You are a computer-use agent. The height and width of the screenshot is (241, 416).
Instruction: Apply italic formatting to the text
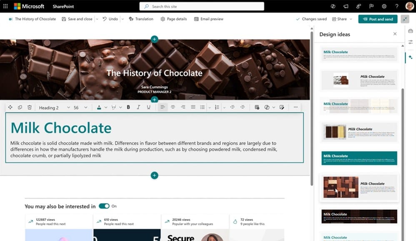tap(138, 107)
